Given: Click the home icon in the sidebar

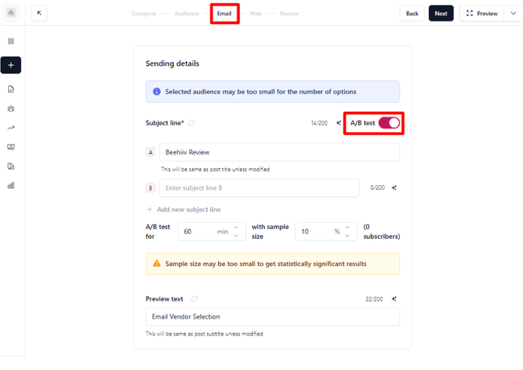Looking at the screenshot, I should pyautogui.click(x=11, y=14).
